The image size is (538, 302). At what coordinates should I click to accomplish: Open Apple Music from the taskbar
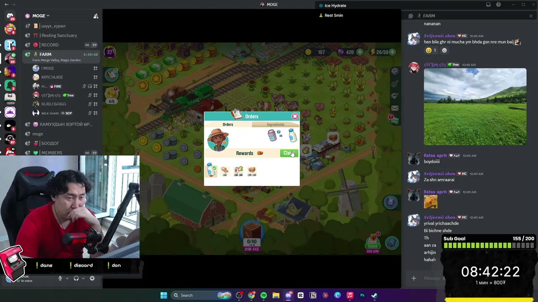[x=350, y=295]
